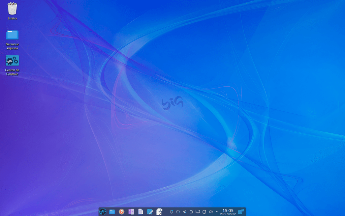
Task: Open the clipboard tray icon
Action: pos(191,212)
